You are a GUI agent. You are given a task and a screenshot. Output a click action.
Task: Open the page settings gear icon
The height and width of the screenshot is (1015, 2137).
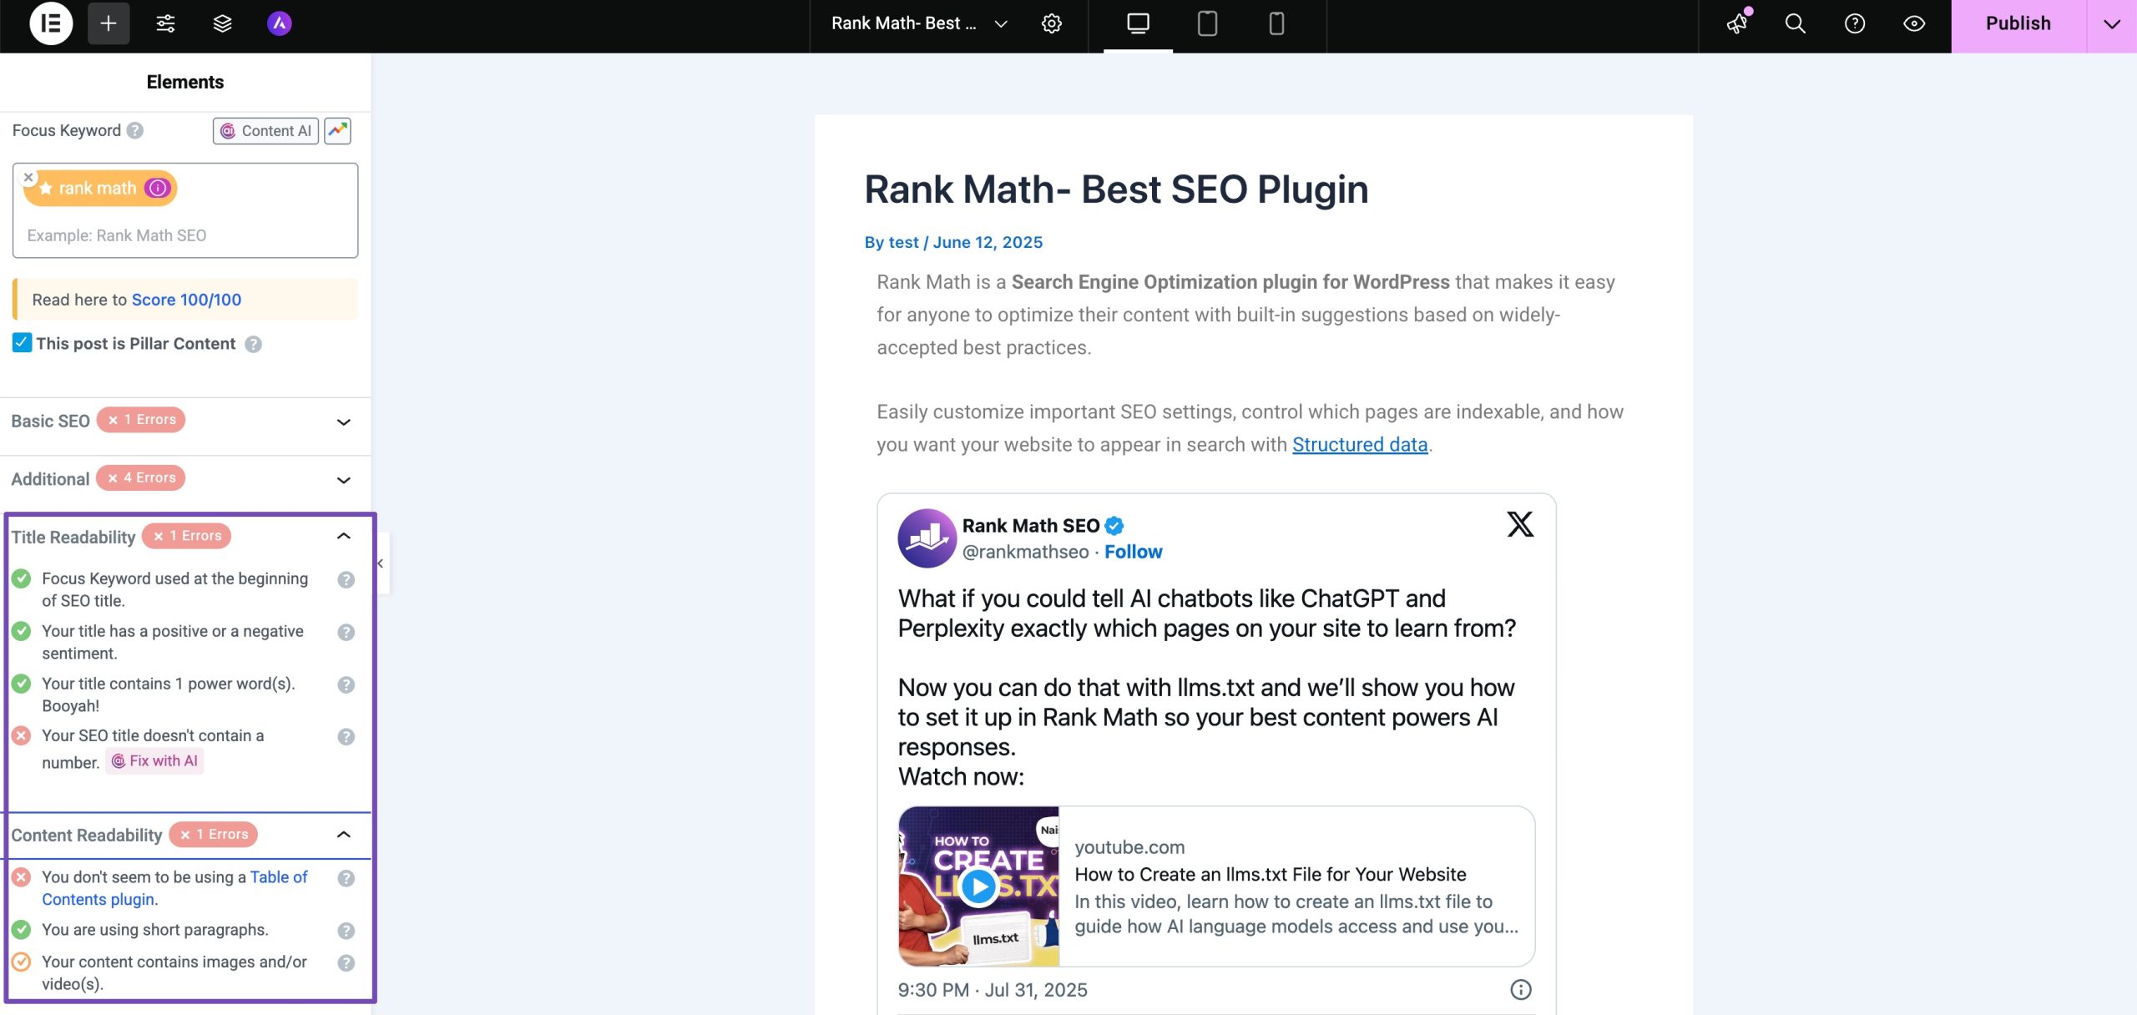tap(1052, 23)
